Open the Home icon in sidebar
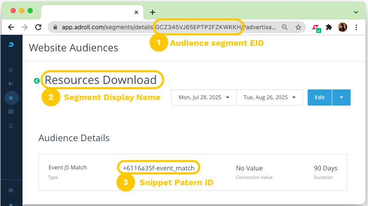368x206 pixels. [11, 70]
